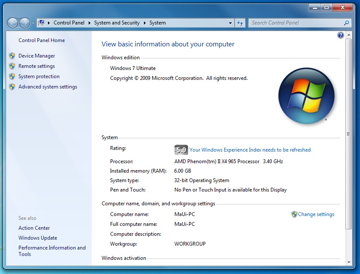
Task: Open Device Manager
Action: (37, 56)
